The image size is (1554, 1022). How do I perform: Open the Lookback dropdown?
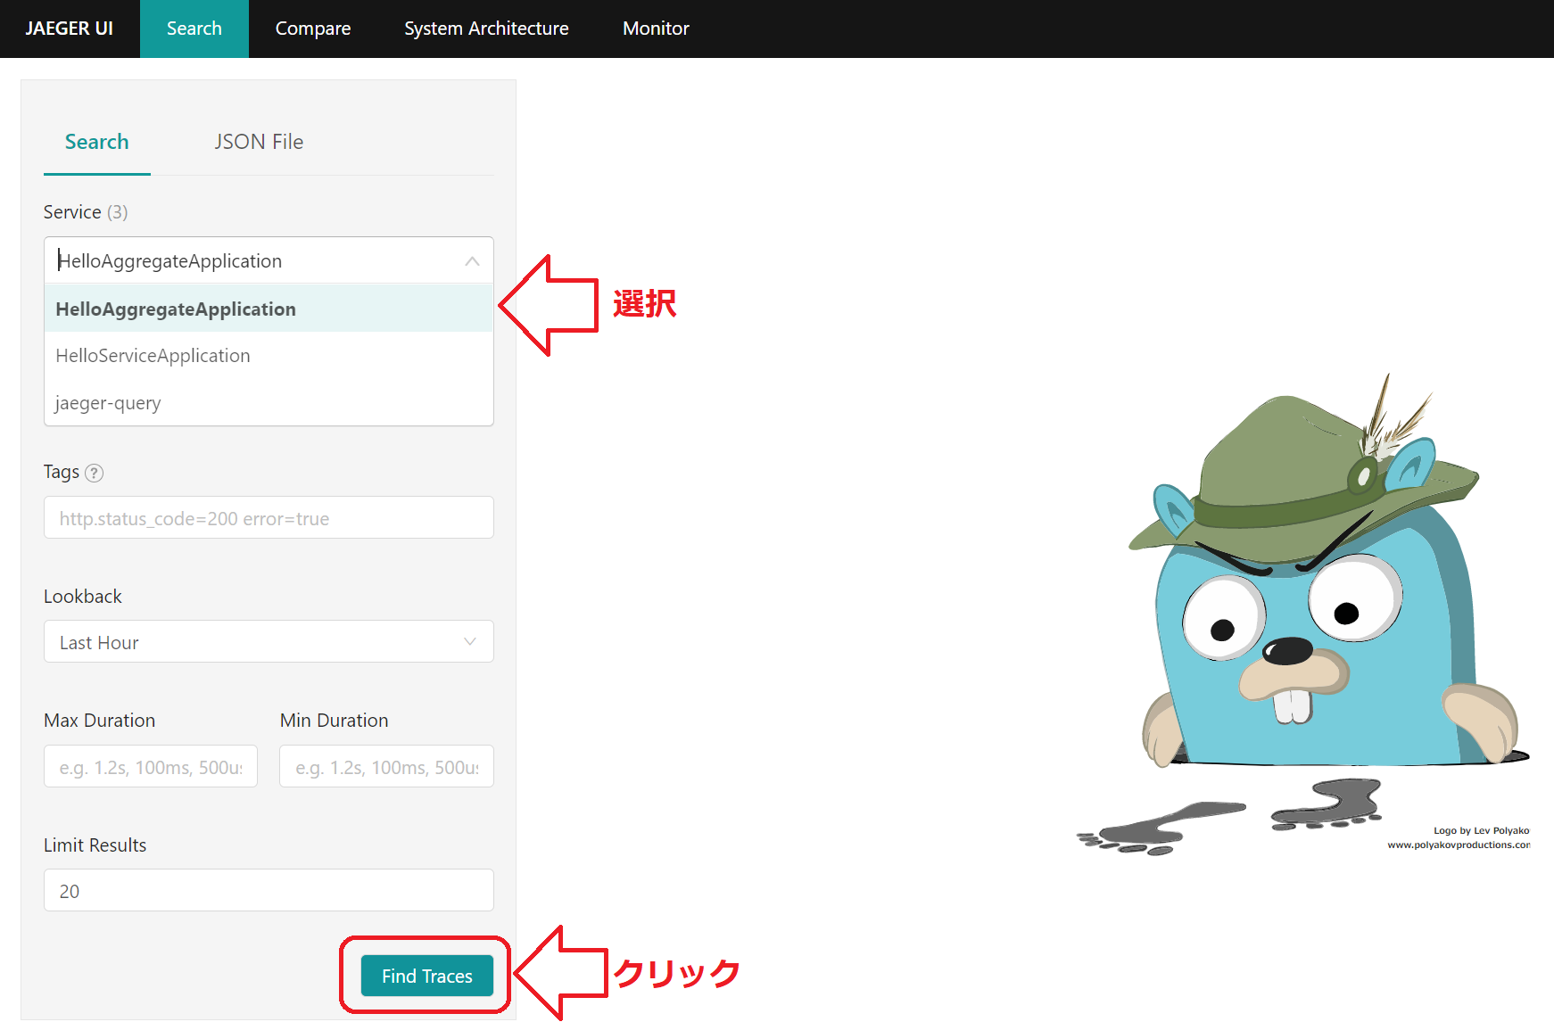[268, 641]
